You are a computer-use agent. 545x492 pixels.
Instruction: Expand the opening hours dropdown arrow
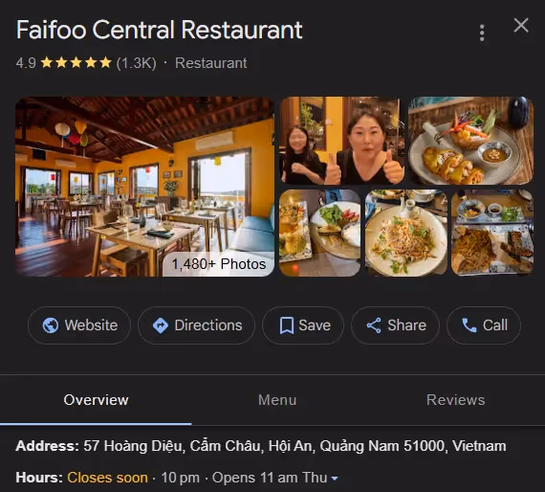(335, 479)
